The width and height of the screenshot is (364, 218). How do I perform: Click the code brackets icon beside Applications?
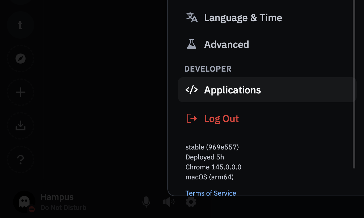[x=192, y=90]
